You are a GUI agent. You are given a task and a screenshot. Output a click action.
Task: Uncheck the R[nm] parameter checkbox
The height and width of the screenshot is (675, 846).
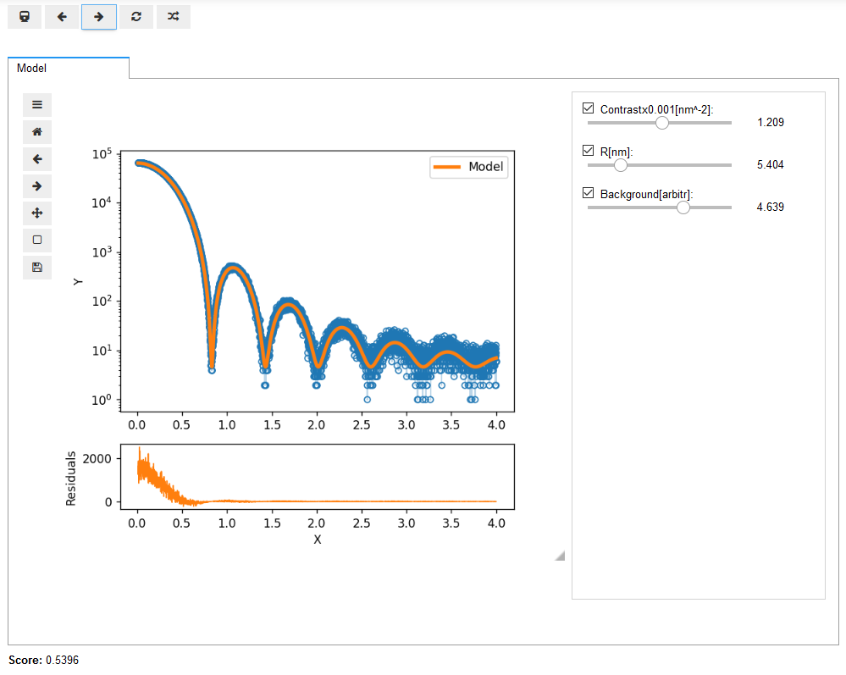pyautogui.click(x=588, y=151)
